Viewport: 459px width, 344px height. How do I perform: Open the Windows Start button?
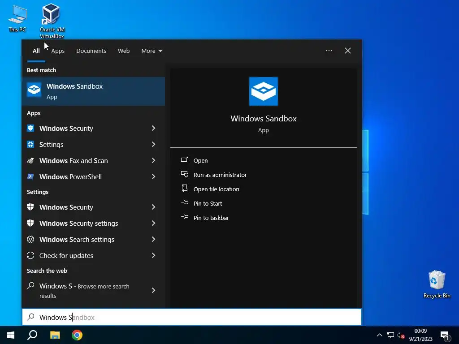(x=11, y=335)
